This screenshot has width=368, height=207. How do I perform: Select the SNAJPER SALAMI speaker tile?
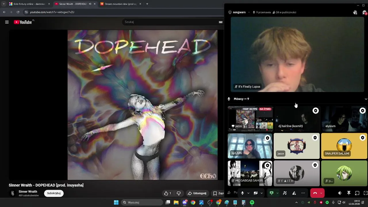pyautogui.click(x=344, y=146)
